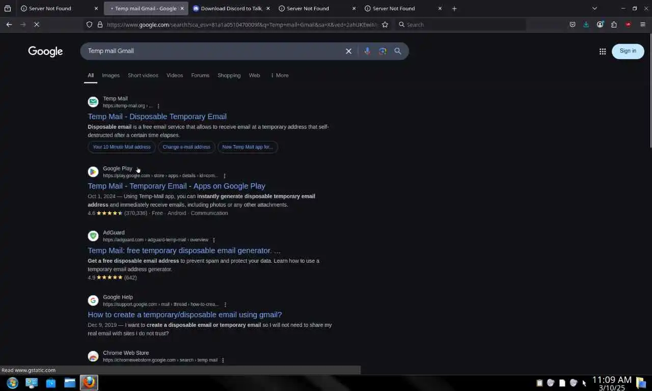Open Temp Mail Apps on Google Play result

176,186
